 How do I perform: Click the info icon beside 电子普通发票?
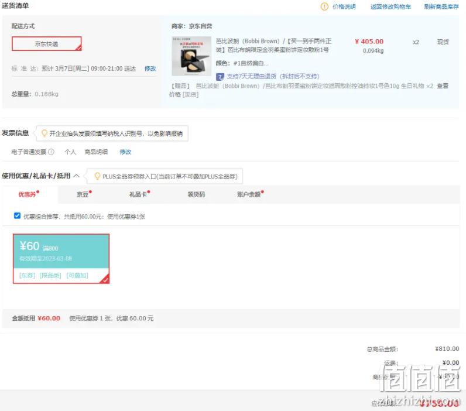51,152
